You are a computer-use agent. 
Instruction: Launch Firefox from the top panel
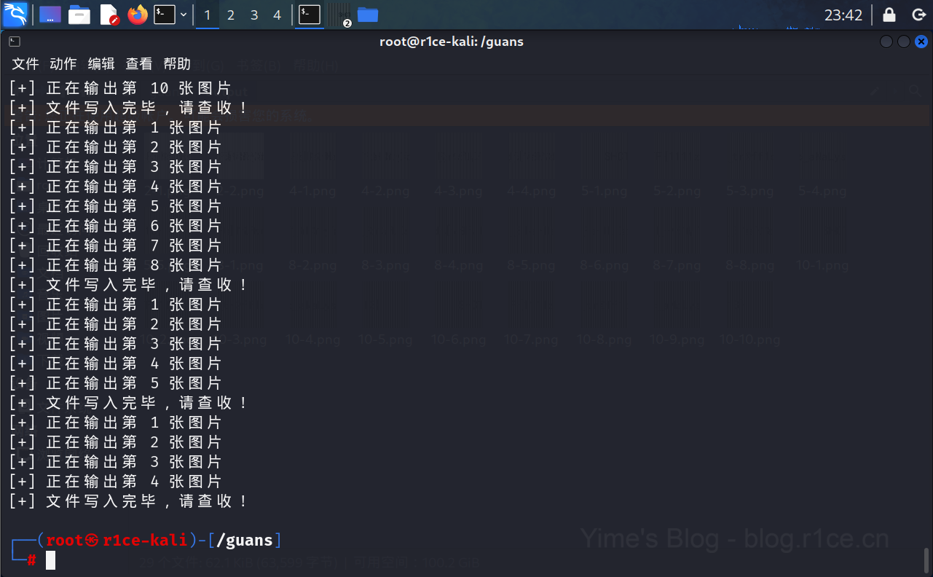click(x=137, y=15)
